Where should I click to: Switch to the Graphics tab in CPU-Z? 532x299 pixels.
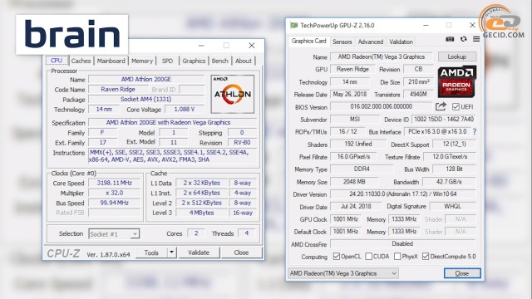coord(194,61)
